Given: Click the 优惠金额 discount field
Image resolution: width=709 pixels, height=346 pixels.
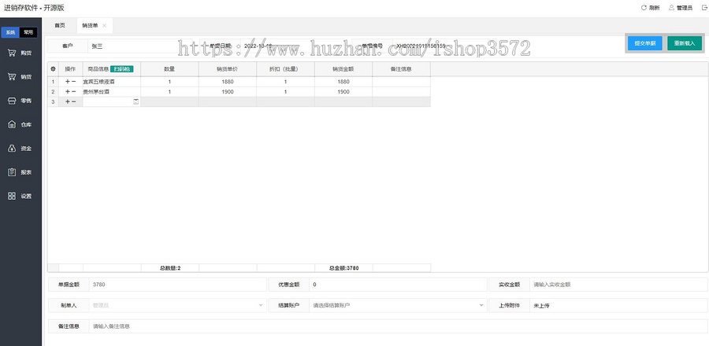Looking at the screenshot, I should (398, 285).
